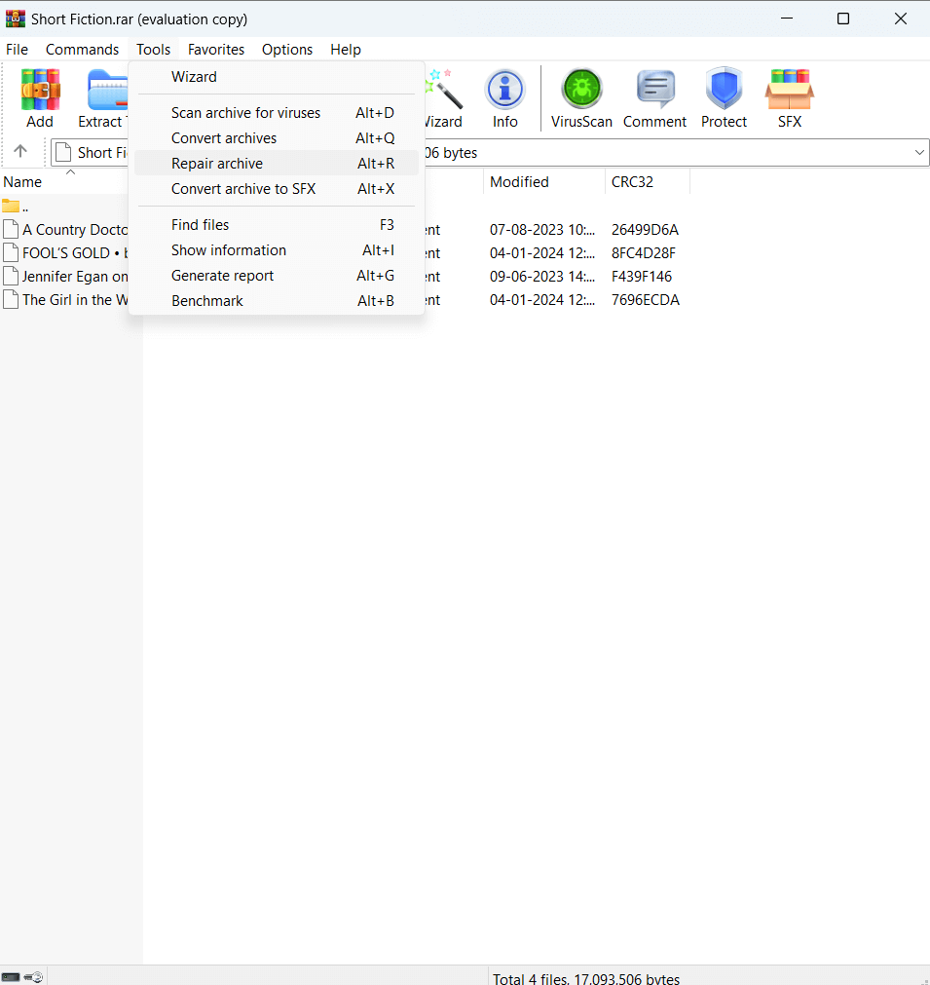Select the A Country Doctor file name

coord(75,230)
